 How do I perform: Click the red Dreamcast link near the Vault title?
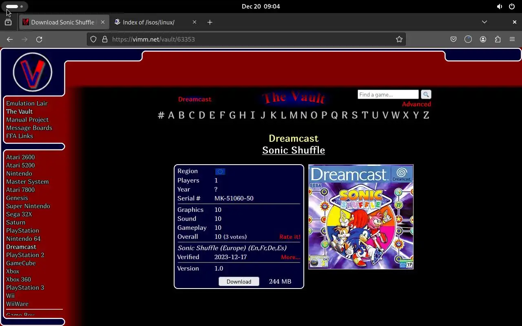(195, 99)
